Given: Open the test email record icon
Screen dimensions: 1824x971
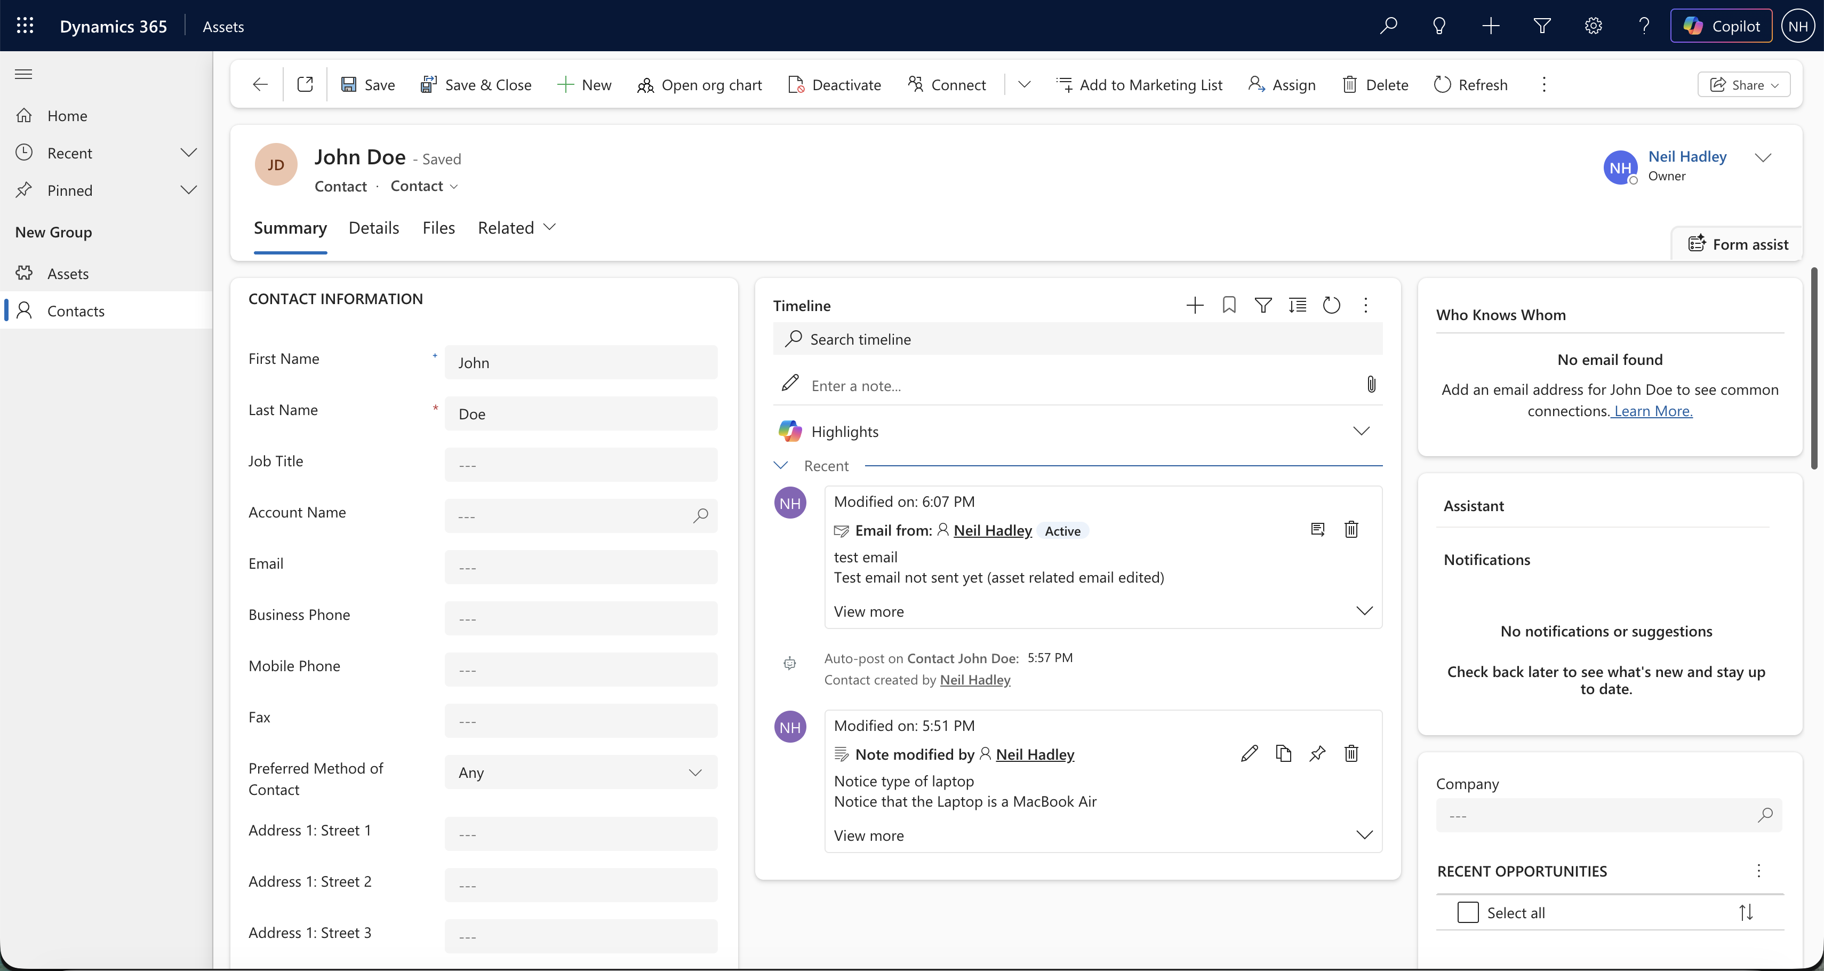Looking at the screenshot, I should [x=1317, y=530].
